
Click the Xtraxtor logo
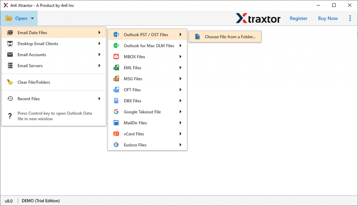pos(258,18)
